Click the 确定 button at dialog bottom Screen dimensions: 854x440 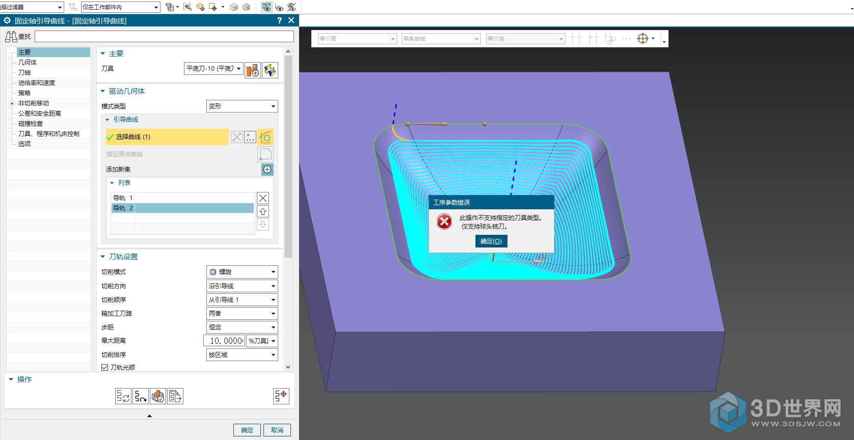247,430
